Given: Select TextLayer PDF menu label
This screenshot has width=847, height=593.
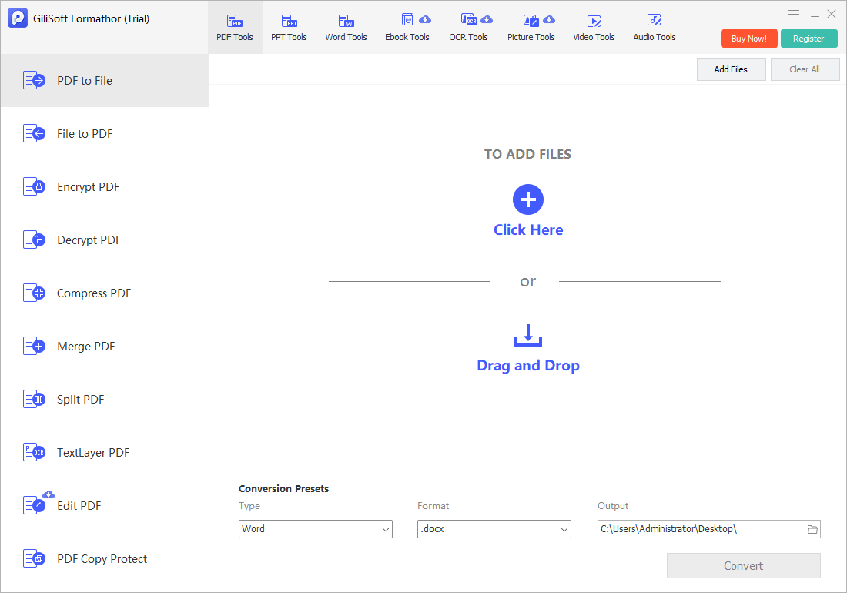Looking at the screenshot, I should (x=93, y=453).
